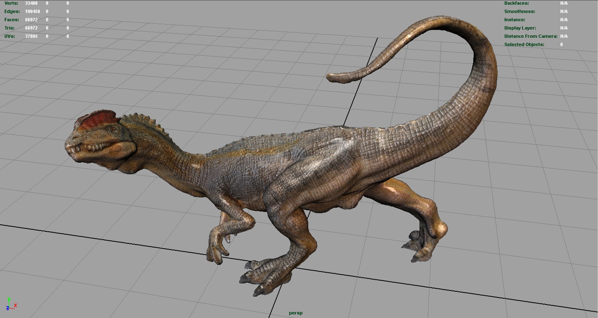The width and height of the screenshot is (598, 318).
Task: Select the Verts label in the HUD
Action: 11,3
